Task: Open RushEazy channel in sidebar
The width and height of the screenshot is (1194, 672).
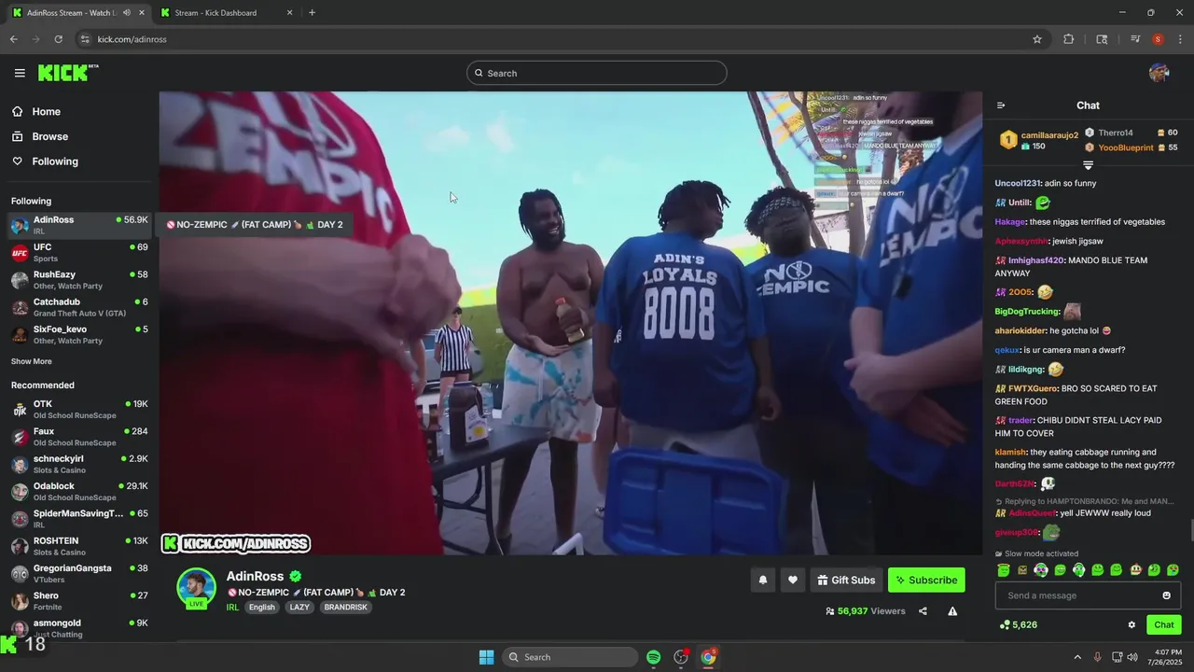Action: click(79, 280)
